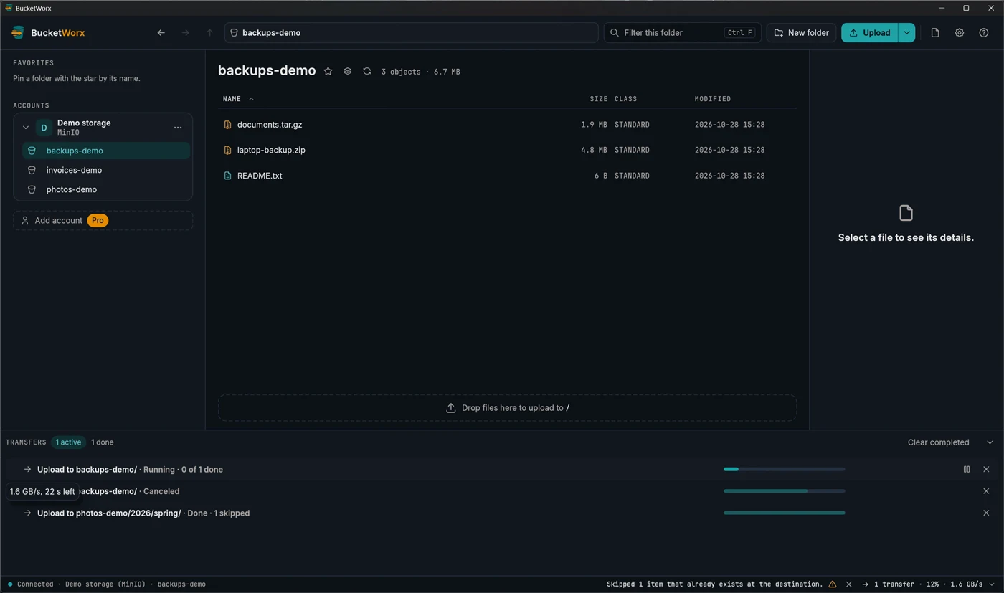The width and height of the screenshot is (1004, 593).
Task: Open the invoices-demo bucket
Action: tap(106, 170)
